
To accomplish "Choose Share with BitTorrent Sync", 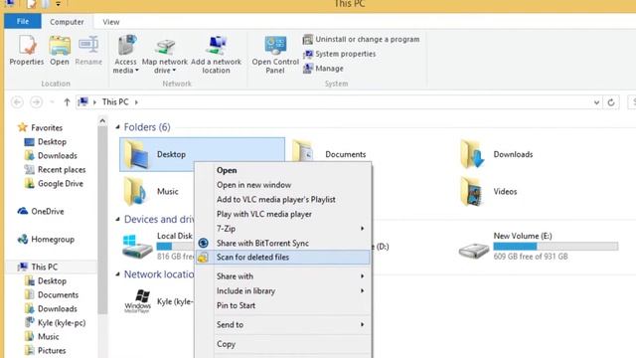I will [x=282, y=243].
